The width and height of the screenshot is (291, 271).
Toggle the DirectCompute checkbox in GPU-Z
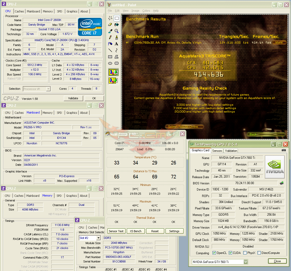click(259, 253)
